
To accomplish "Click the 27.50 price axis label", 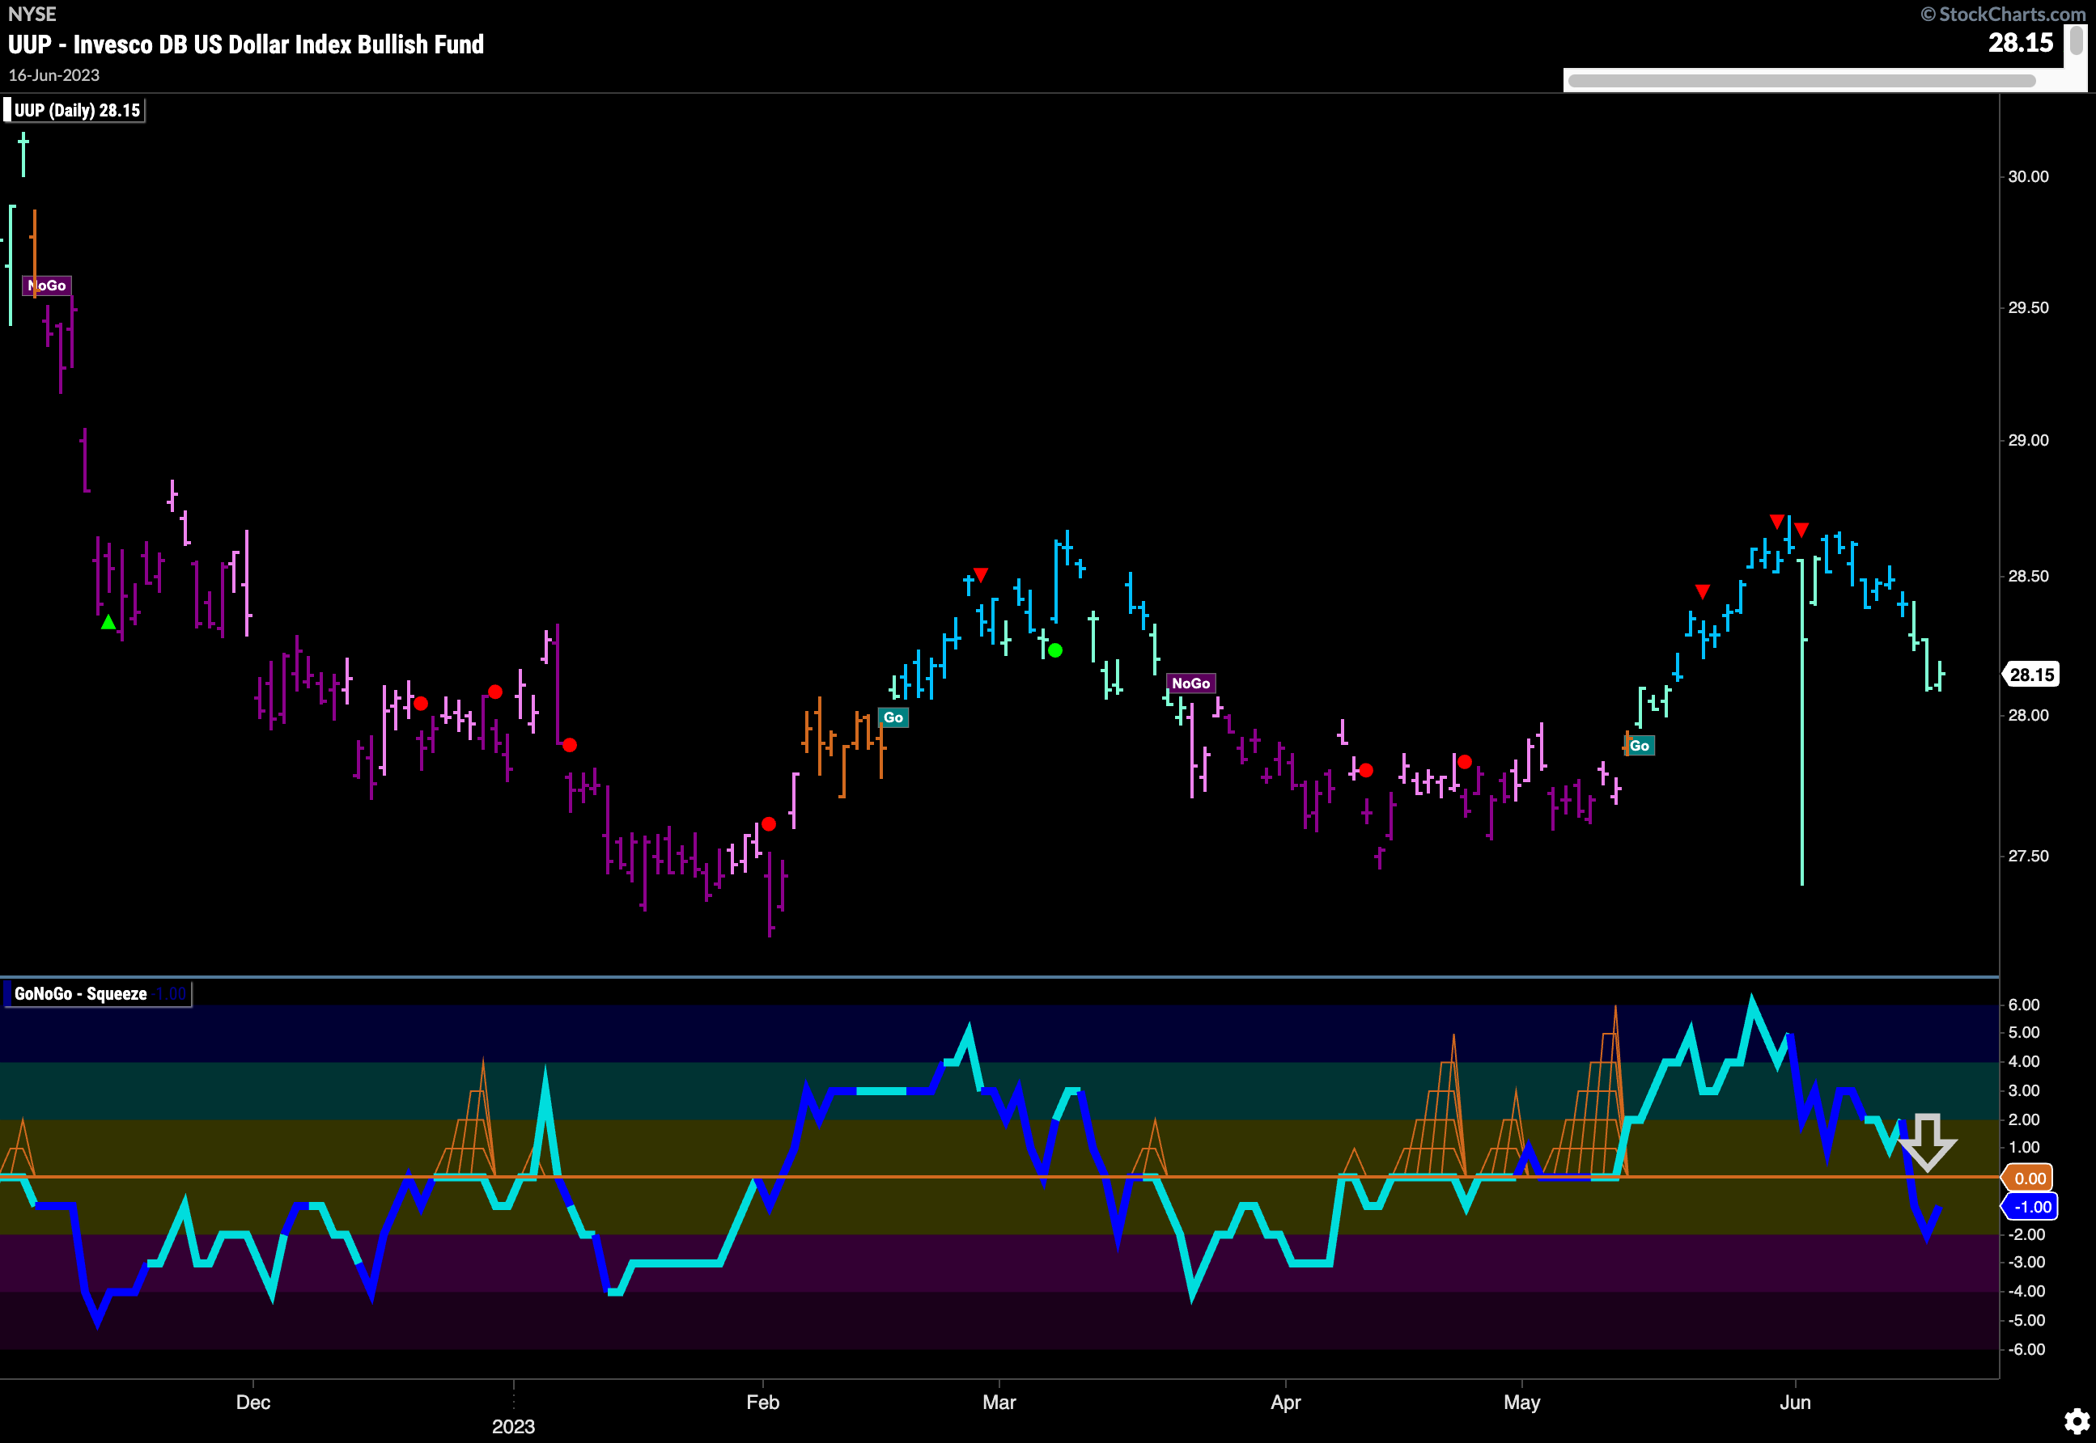I will [2028, 857].
